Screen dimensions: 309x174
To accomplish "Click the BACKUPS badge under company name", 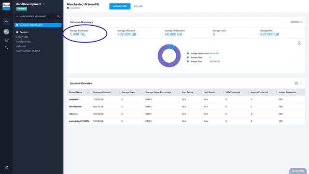I will (21, 9).
